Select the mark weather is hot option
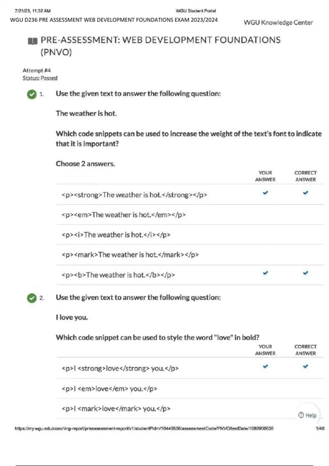Image resolution: width=329 pixels, height=466 pixels. point(130,255)
